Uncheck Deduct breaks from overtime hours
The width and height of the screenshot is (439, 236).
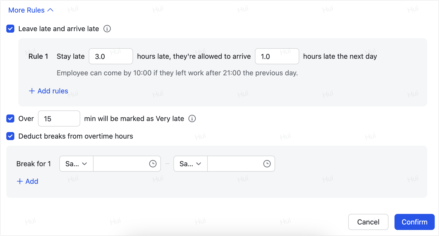pyautogui.click(x=10, y=136)
